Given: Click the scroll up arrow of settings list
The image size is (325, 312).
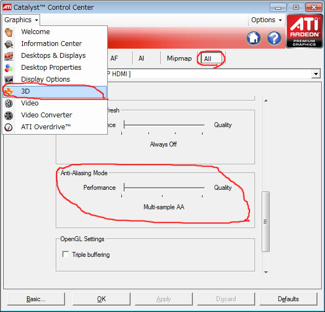Looking at the screenshot, I should click(266, 101).
